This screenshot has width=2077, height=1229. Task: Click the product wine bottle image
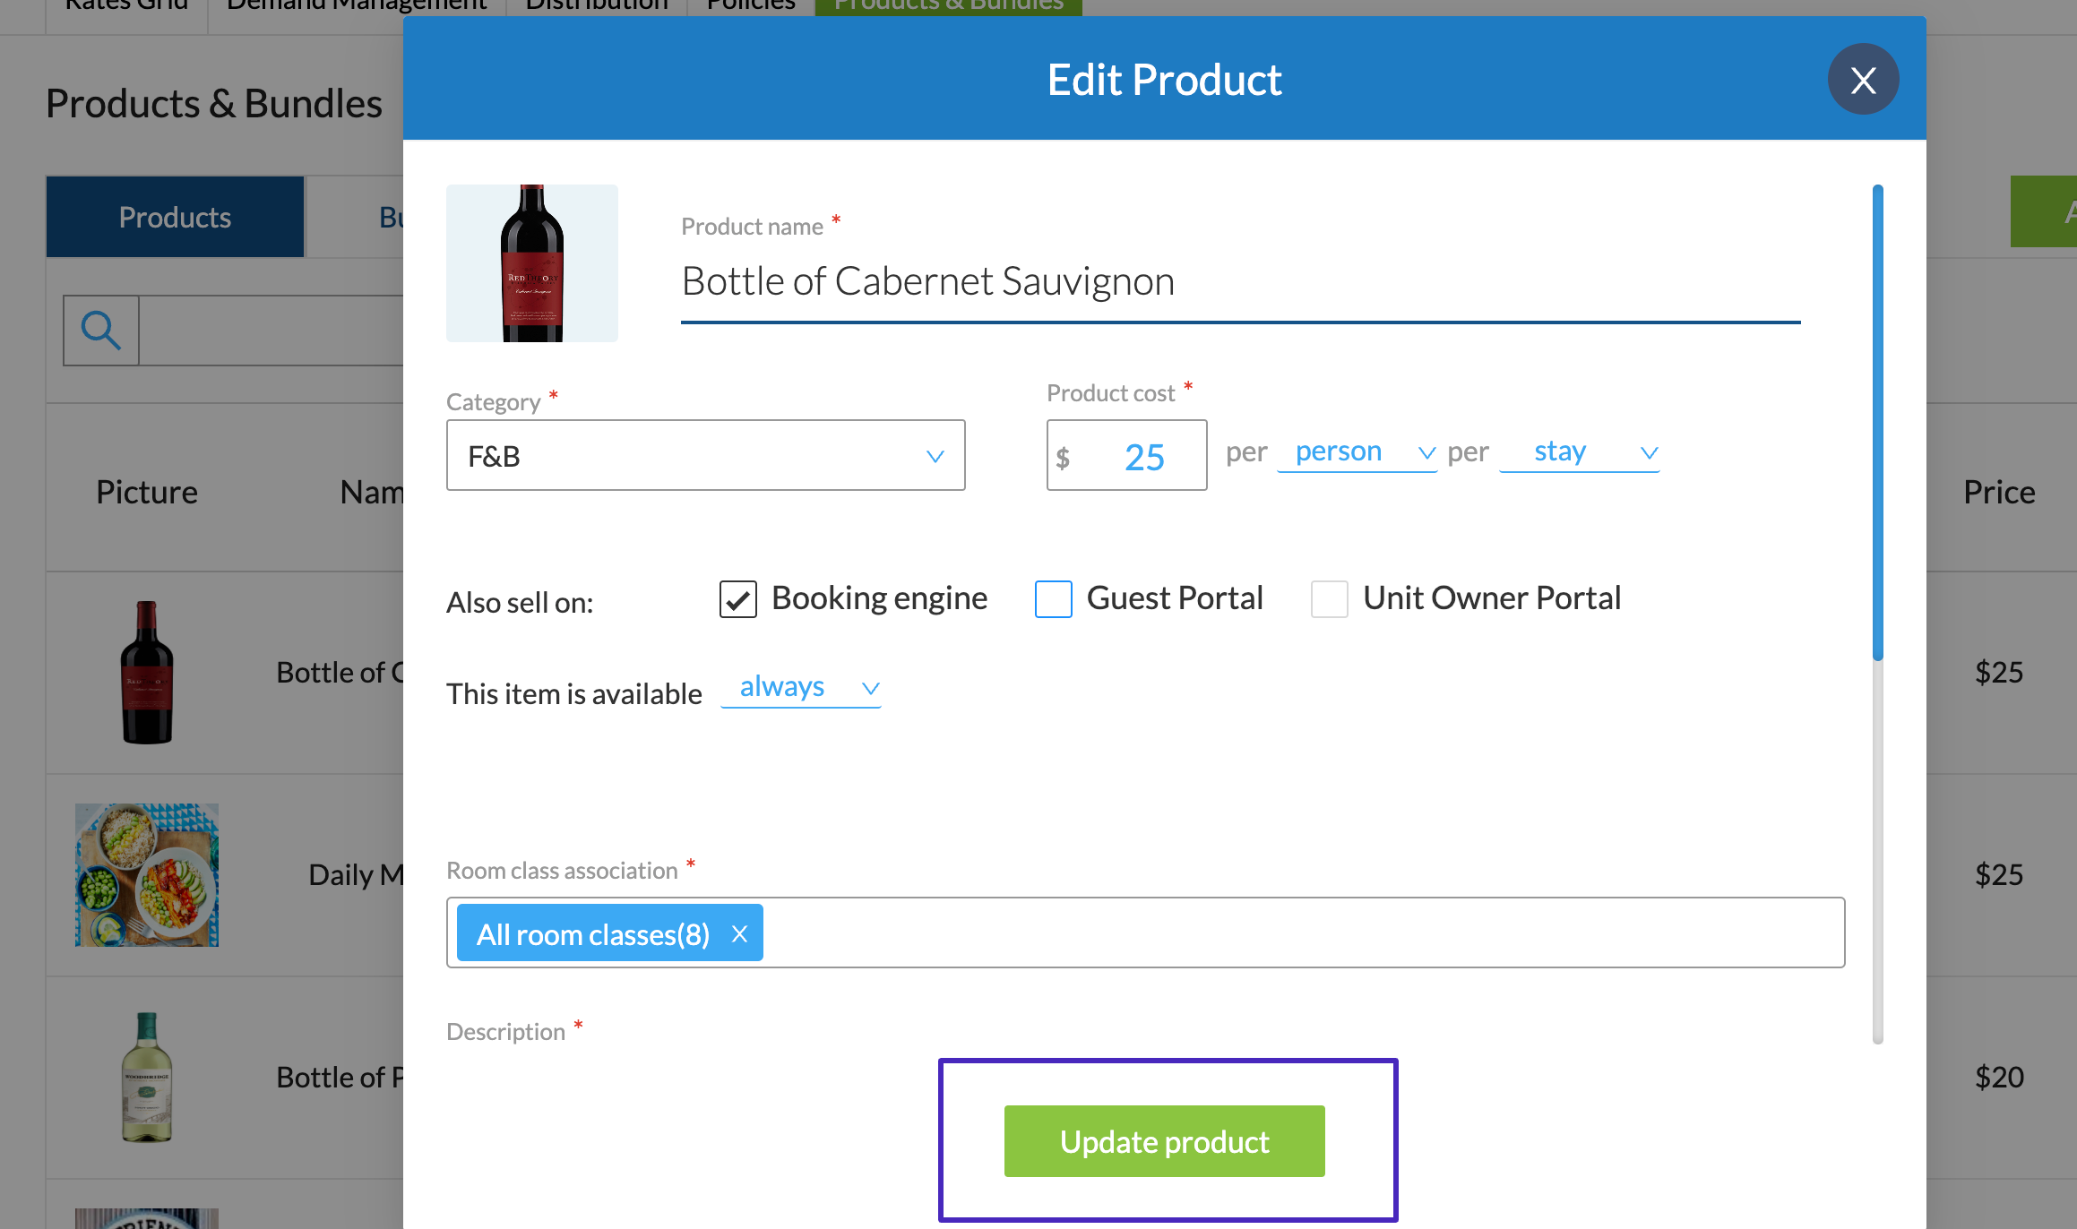pyautogui.click(x=532, y=263)
